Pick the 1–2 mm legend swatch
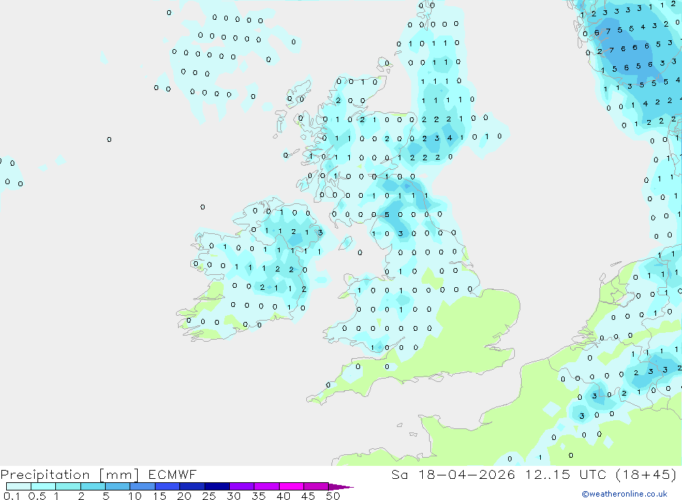Screen dimensions: 682x500 coord(68,486)
